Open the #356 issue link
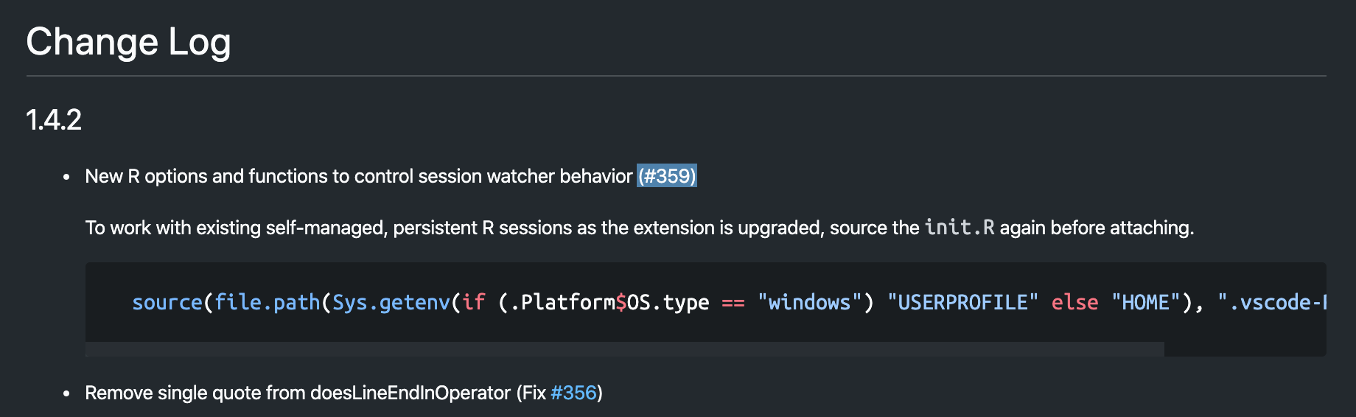The height and width of the screenshot is (417, 1356). click(573, 393)
